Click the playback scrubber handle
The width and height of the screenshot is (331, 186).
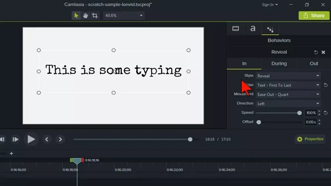190,140
